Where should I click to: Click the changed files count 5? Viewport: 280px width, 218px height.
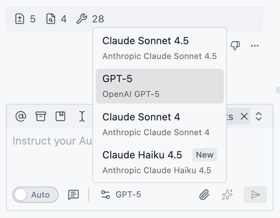point(26,19)
